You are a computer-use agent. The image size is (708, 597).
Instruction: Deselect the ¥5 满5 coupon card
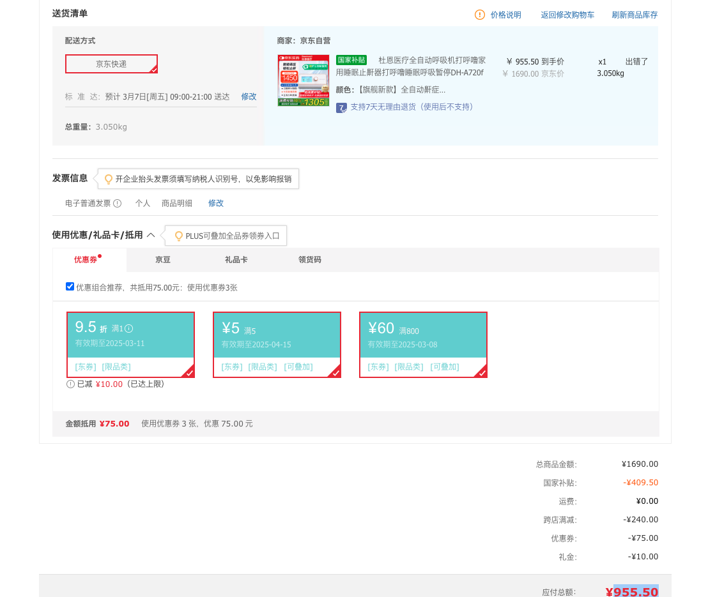pos(277,345)
